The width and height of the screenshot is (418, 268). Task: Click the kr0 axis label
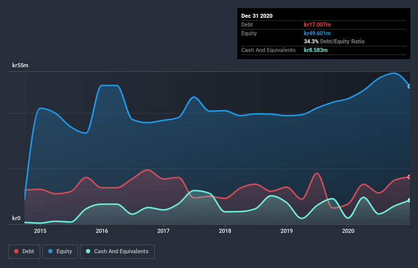pos(16,218)
